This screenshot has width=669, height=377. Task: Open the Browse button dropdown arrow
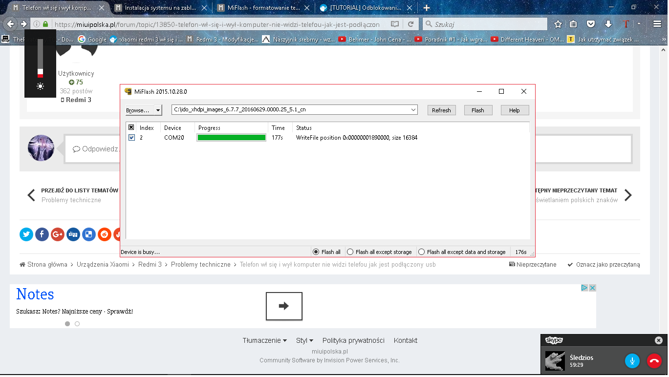[x=158, y=110]
